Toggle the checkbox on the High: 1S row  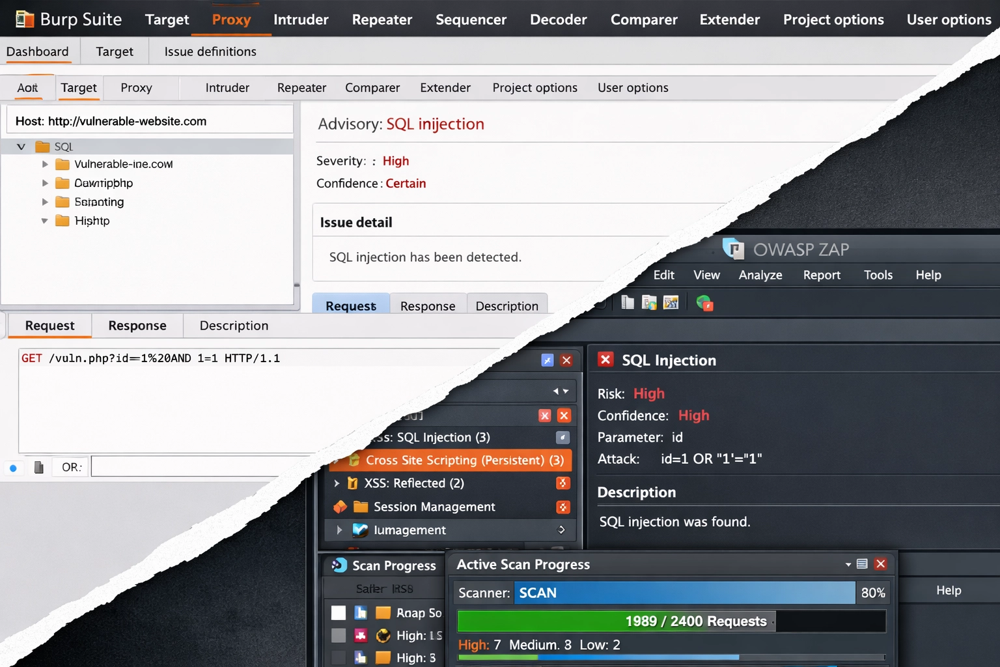pyautogui.click(x=339, y=635)
